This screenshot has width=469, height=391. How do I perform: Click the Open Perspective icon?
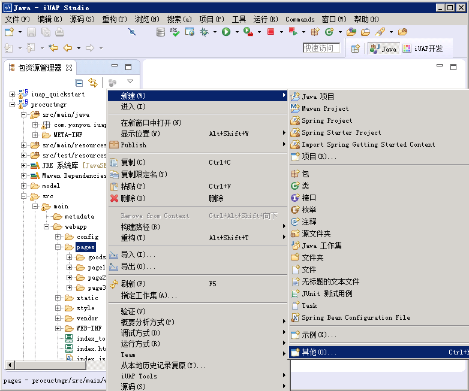[x=355, y=49]
